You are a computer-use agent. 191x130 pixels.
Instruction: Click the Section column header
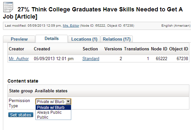pos(90,49)
